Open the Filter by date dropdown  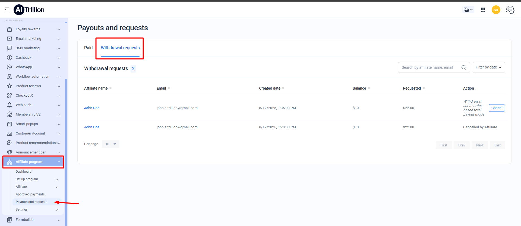point(488,67)
